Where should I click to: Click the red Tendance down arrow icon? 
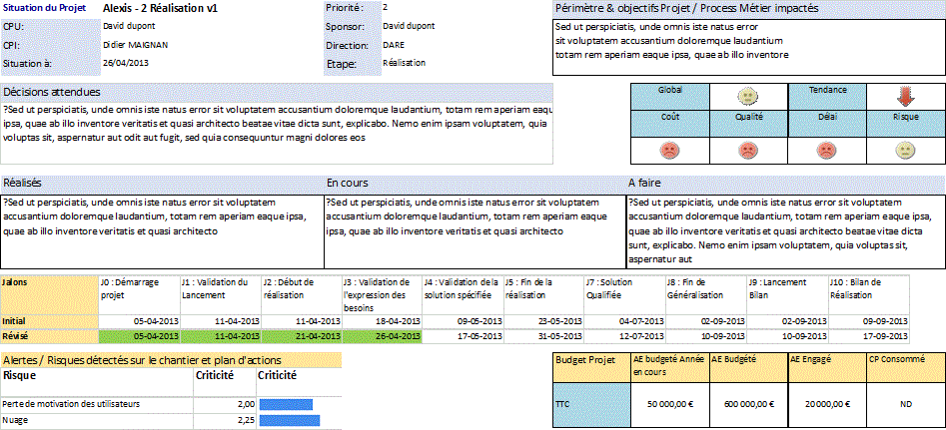[x=906, y=97]
